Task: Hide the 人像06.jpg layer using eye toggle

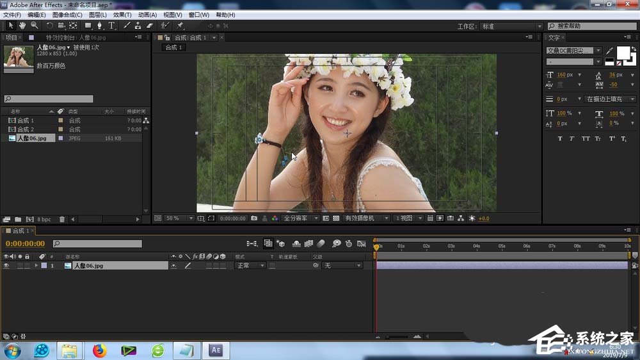Action: pos(6,265)
